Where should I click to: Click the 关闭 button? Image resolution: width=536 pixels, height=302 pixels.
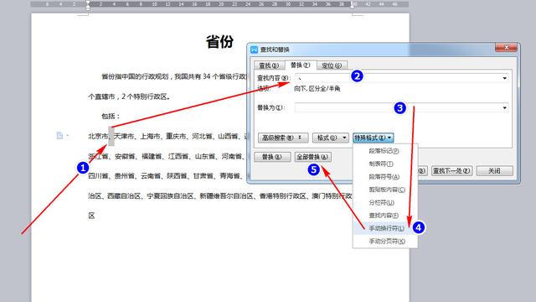[x=494, y=170]
